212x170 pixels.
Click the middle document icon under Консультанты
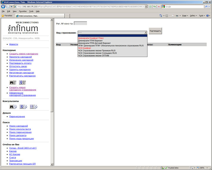click(23, 107)
